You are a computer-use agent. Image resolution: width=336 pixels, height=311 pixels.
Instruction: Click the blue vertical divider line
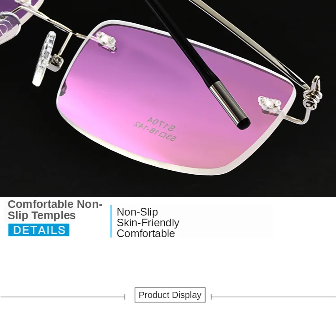(x=111, y=221)
